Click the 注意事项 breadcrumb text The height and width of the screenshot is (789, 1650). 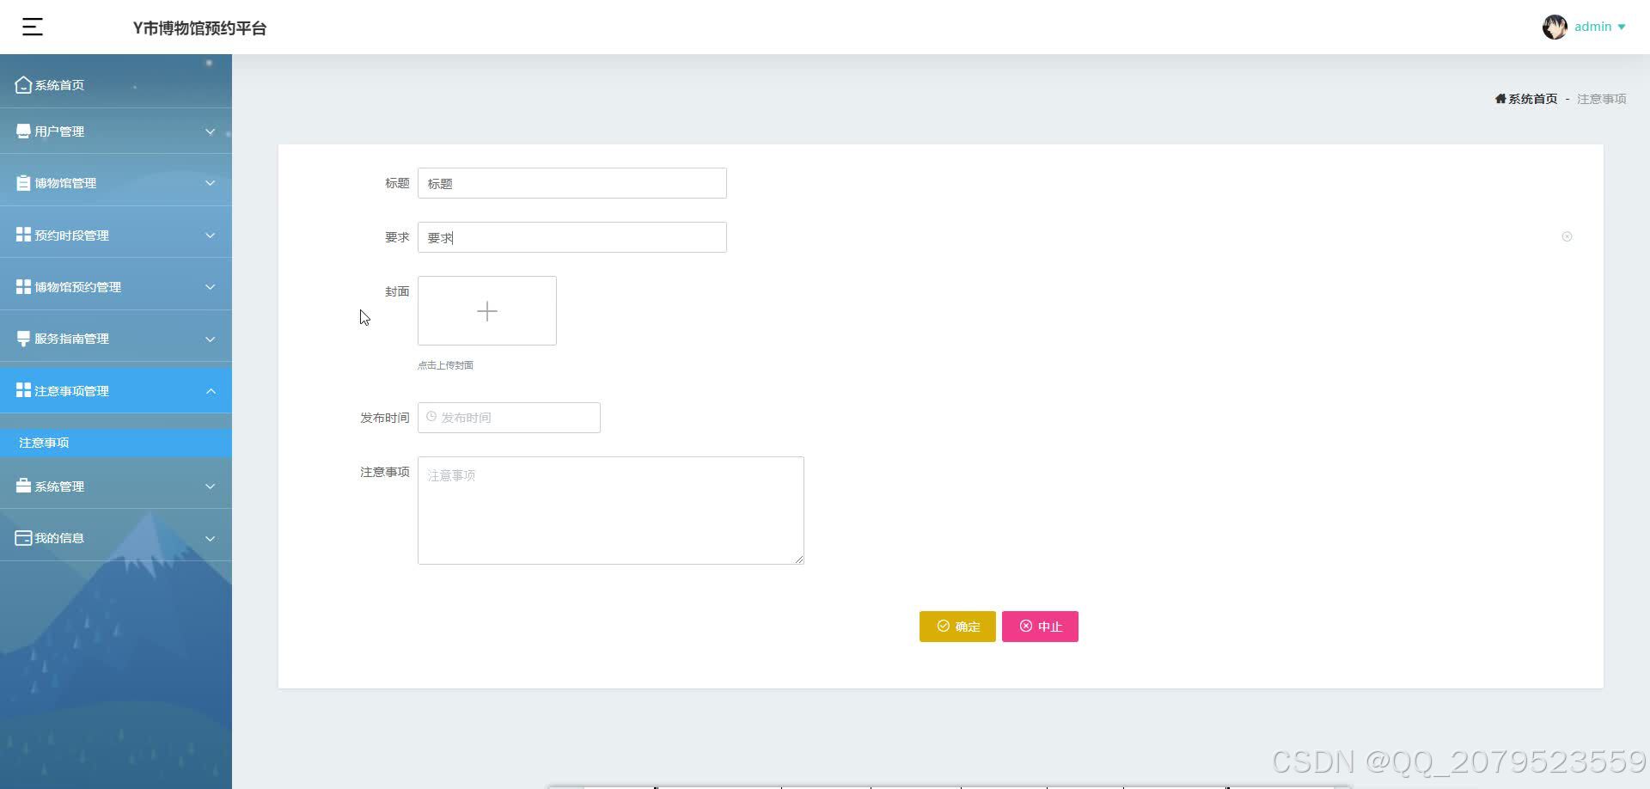pyautogui.click(x=1601, y=99)
